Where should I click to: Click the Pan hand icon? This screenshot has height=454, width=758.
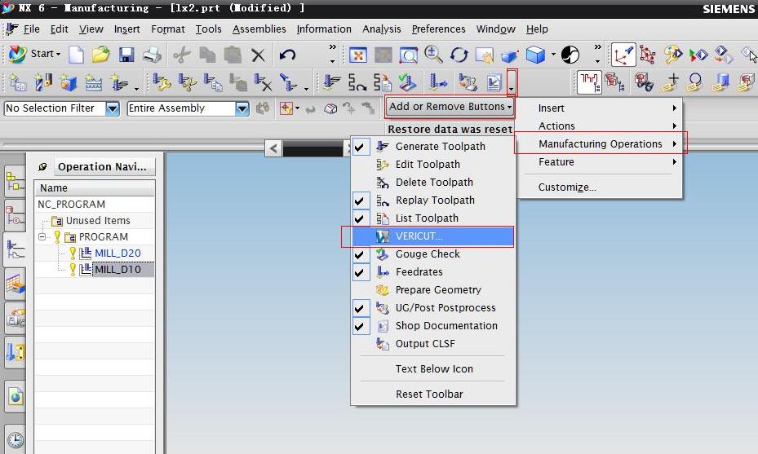pyautogui.click(x=484, y=55)
